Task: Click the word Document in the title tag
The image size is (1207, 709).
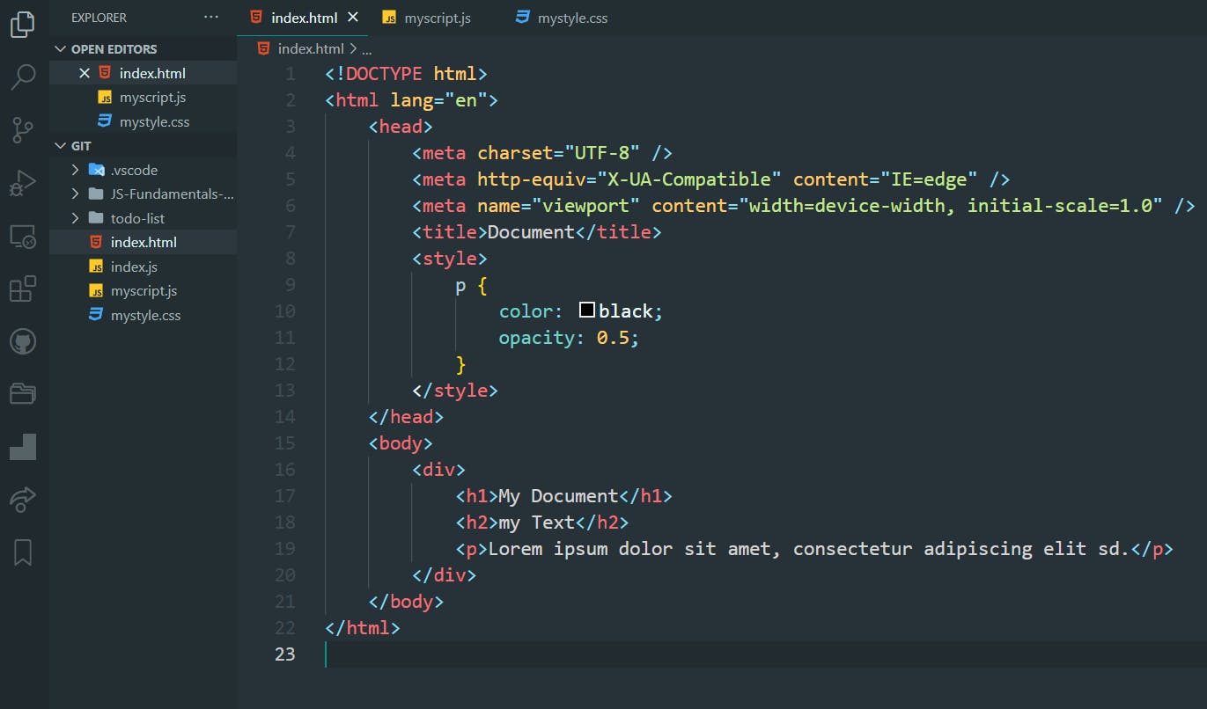Action: [x=531, y=231]
